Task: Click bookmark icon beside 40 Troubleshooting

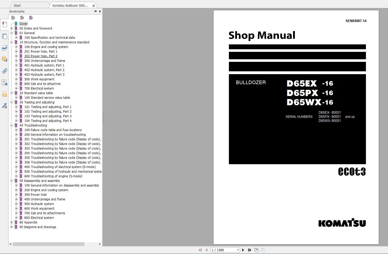Action: point(16,125)
